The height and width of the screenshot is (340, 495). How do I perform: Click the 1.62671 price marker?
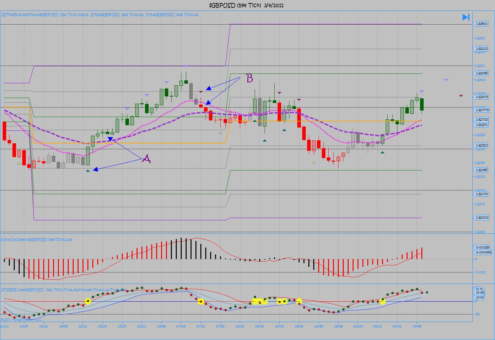click(x=481, y=125)
